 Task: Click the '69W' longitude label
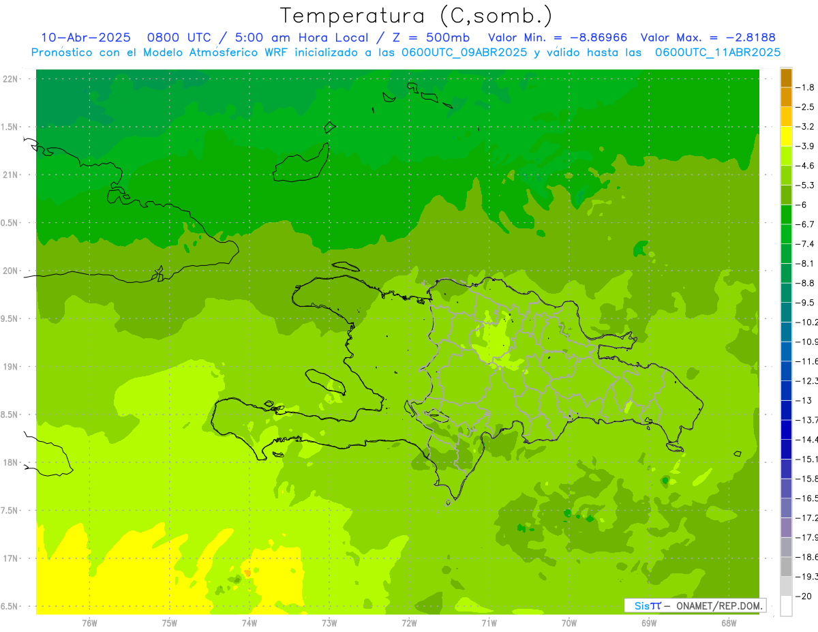click(x=649, y=623)
